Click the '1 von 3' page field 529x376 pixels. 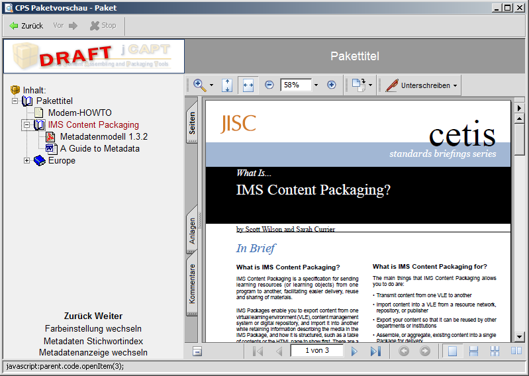click(316, 351)
